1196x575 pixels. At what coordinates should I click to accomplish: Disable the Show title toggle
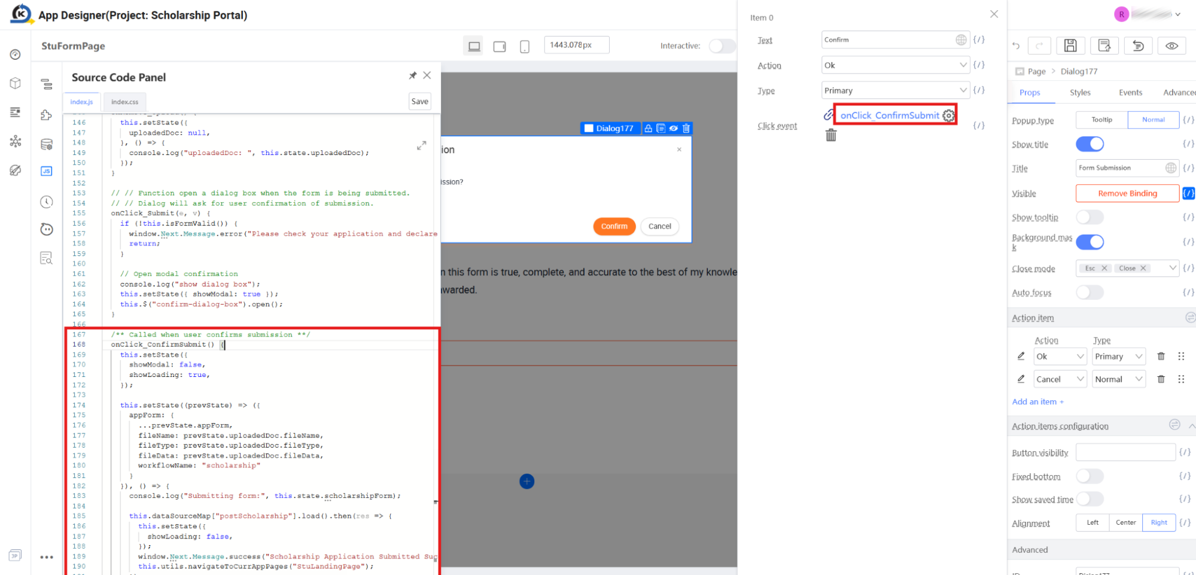pyautogui.click(x=1090, y=144)
